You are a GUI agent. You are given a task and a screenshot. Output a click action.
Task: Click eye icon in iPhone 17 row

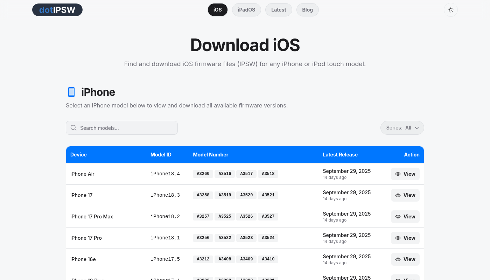click(398, 195)
